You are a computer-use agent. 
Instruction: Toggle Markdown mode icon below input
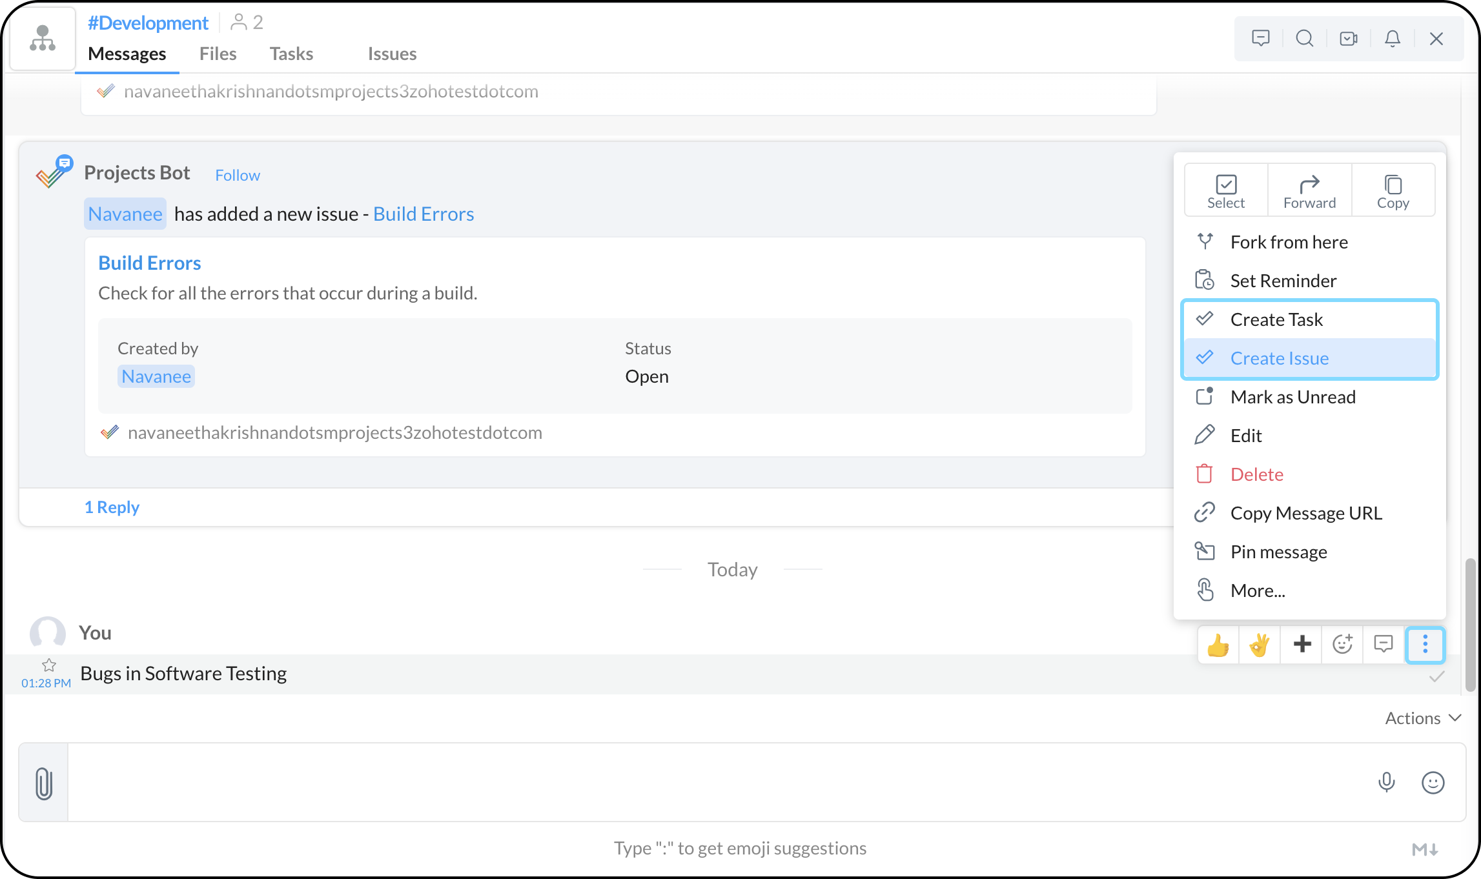coord(1424,849)
